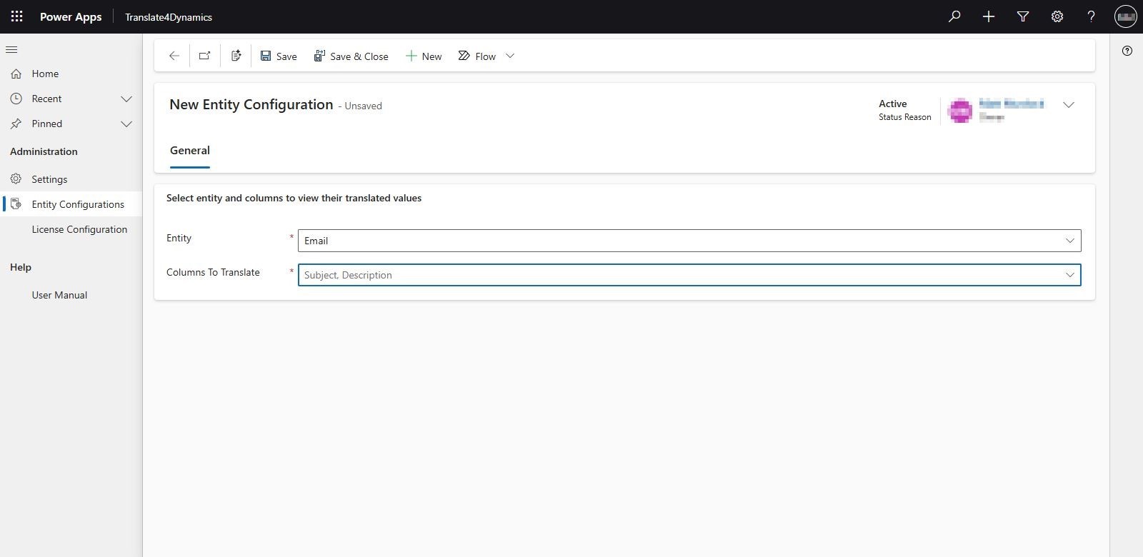
Task: Go back with the arrow icon
Action: click(x=174, y=56)
